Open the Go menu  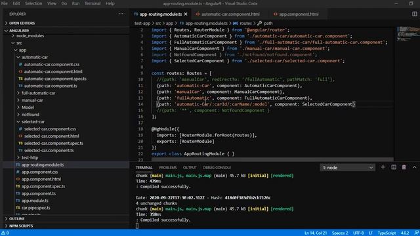tap(64, 3)
